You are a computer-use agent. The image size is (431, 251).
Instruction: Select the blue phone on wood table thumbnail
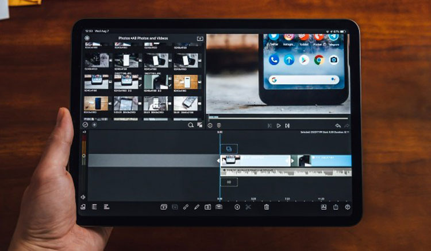pyautogui.click(x=96, y=103)
